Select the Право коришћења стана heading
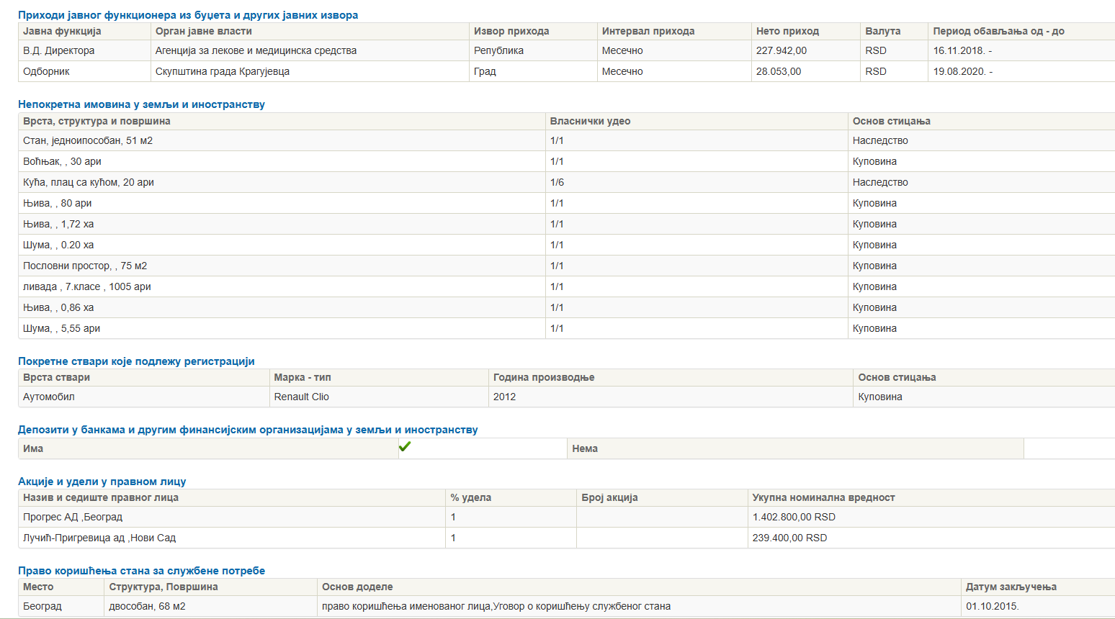1115x619 pixels. [x=141, y=571]
